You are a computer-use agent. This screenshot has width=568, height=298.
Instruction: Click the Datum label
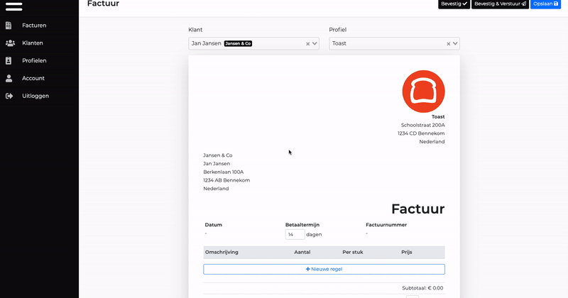coord(214,225)
